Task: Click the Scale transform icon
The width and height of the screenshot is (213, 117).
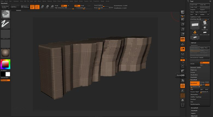Action: click(47, 7)
